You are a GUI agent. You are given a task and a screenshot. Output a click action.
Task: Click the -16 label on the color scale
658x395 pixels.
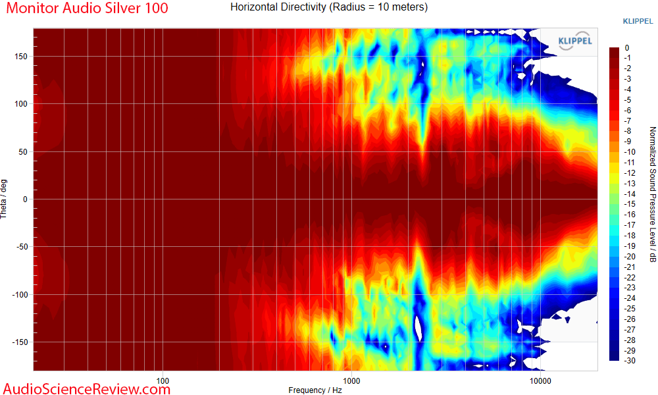click(629, 215)
